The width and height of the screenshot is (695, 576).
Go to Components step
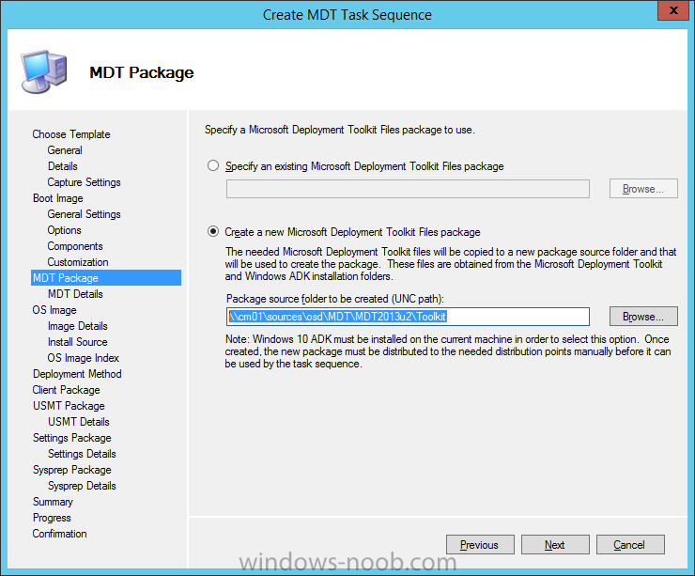[x=75, y=246]
